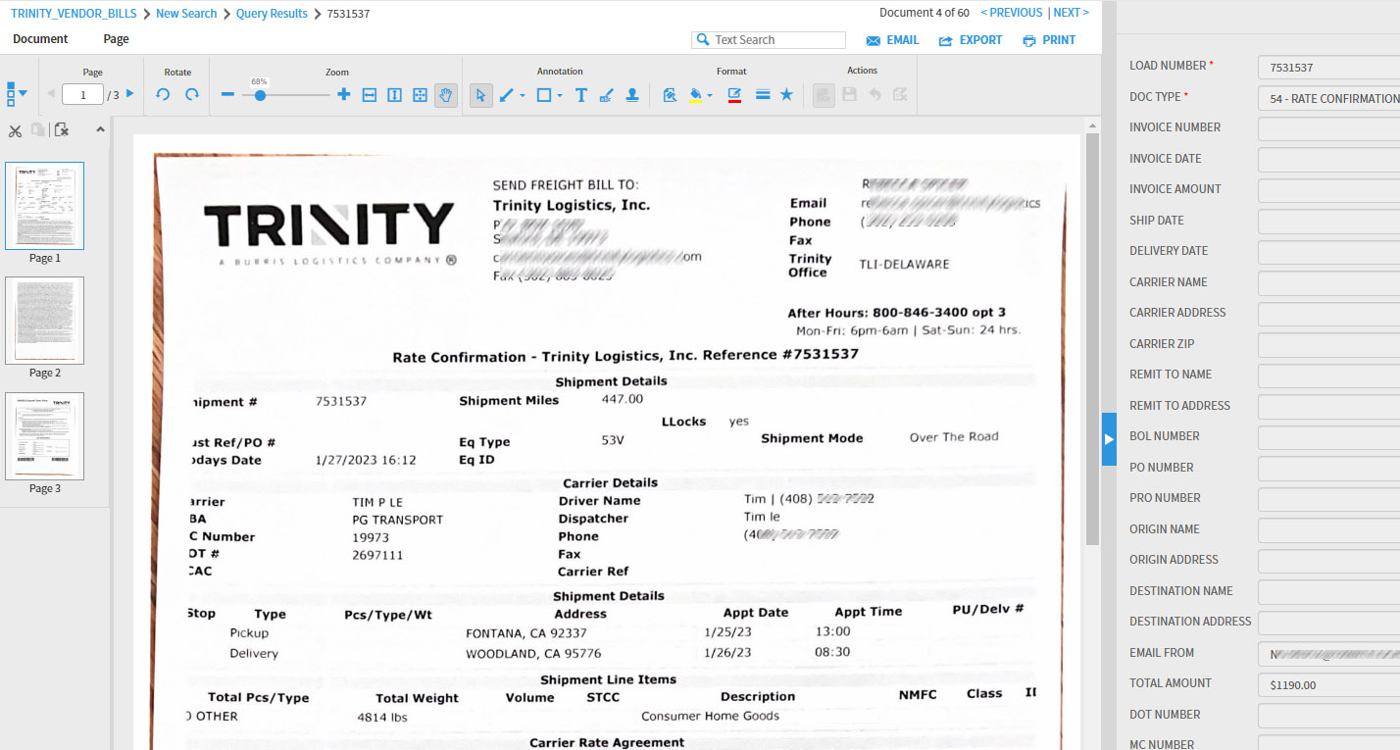Click the CARRIER NAME field
Image resolution: width=1400 pixels, height=750 pixels.
(x=1328, y=283)
